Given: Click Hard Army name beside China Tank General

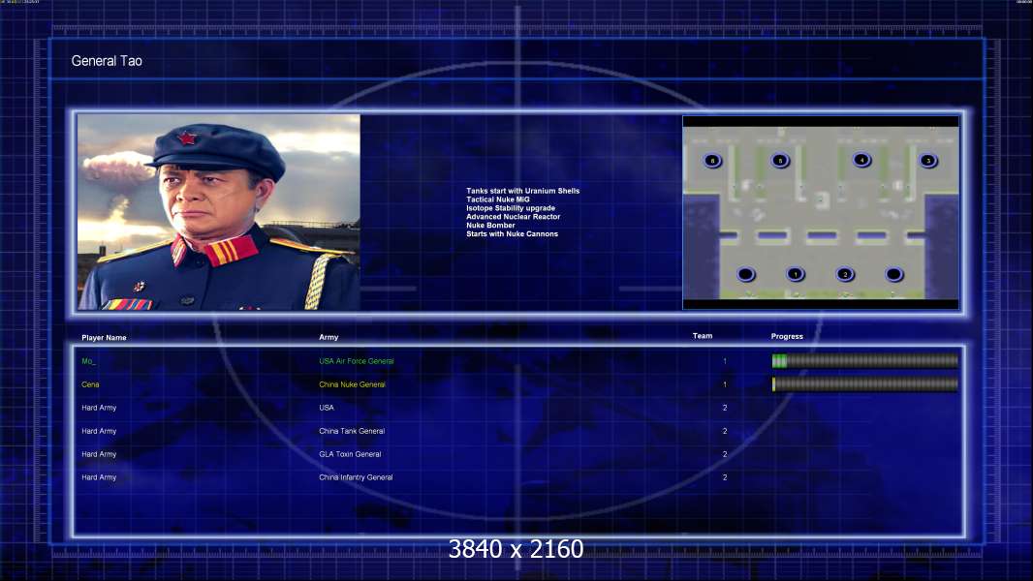Looking at the screenshot, I should point(99,431).
